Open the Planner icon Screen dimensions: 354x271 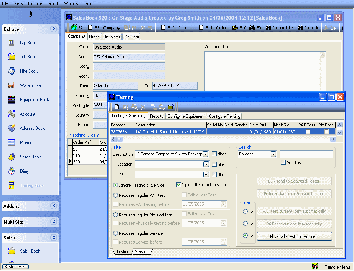[x=12, y=143]
